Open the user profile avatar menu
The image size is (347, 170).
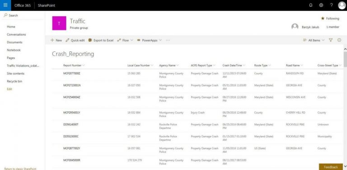click(x=342, y=5)
